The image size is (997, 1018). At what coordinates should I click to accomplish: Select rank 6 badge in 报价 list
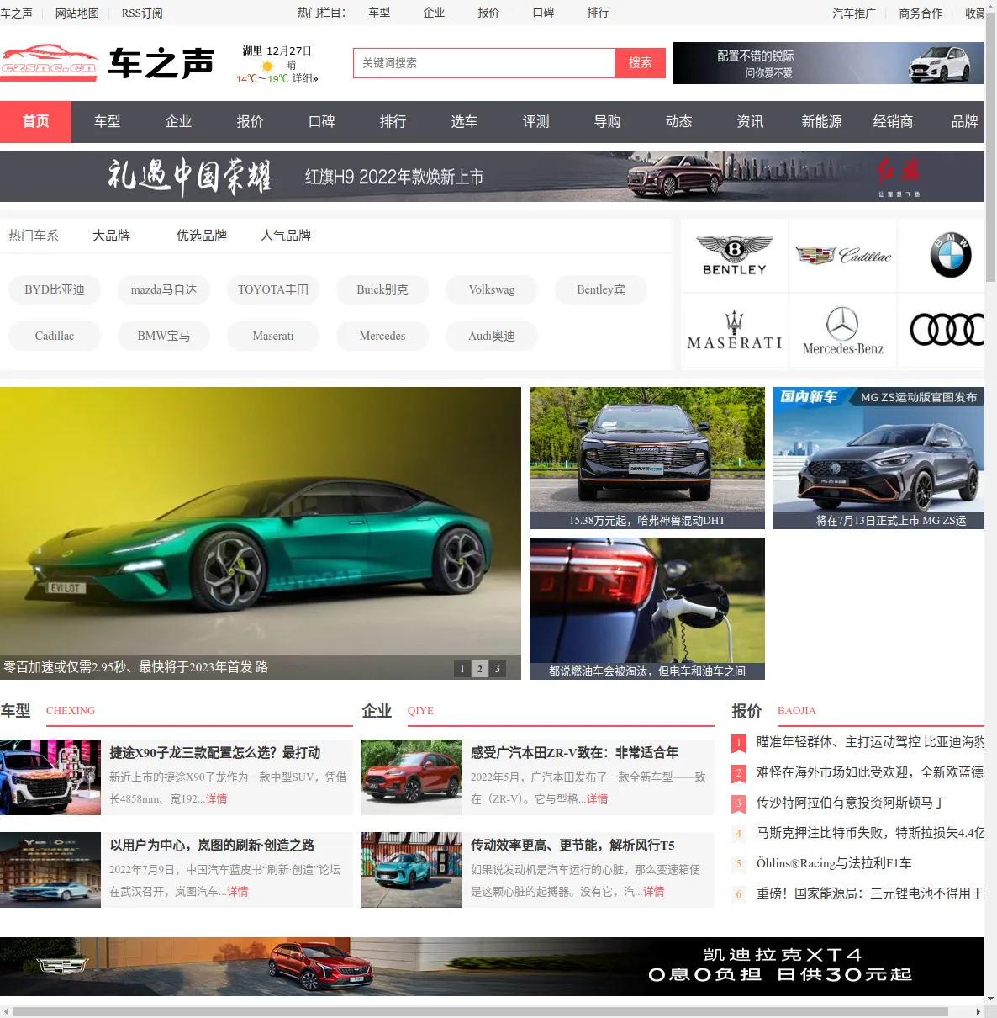tap(739, 894)
